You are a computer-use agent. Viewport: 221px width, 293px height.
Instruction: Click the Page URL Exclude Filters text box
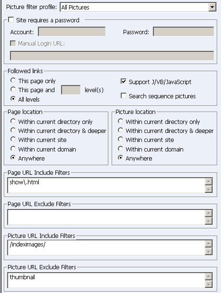(106, 217)
